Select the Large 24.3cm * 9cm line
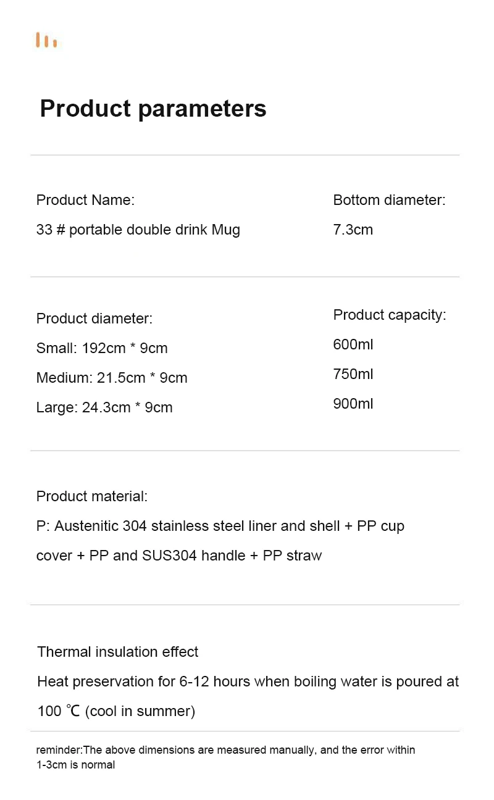 pos(104,407)
